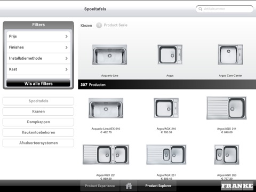The height and width of the screenshot is (192, 256).
Task: Open the Afvalsorteersystemen category
Action: point(38,143)
